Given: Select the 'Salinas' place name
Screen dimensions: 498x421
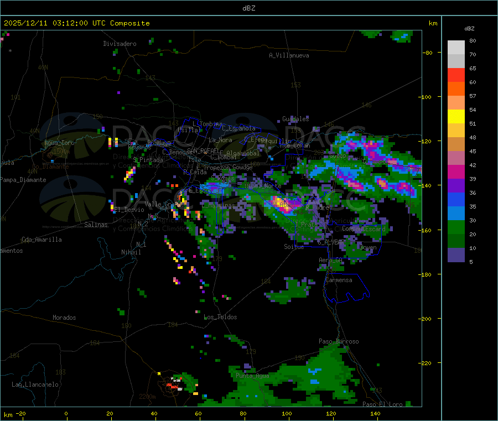Looking at the screenshot, I should (96, 225).
